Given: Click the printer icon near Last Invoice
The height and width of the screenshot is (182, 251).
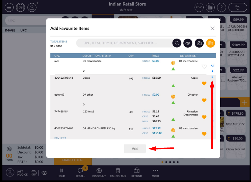Looking at the screenshot, I should tap(34, 173).
